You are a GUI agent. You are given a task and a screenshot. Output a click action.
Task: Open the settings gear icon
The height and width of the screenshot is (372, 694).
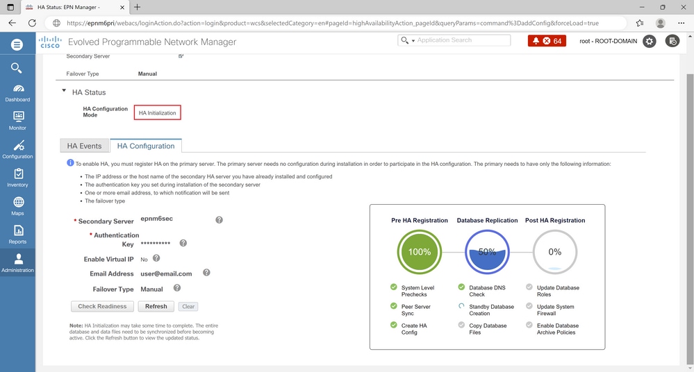[650, 41]
